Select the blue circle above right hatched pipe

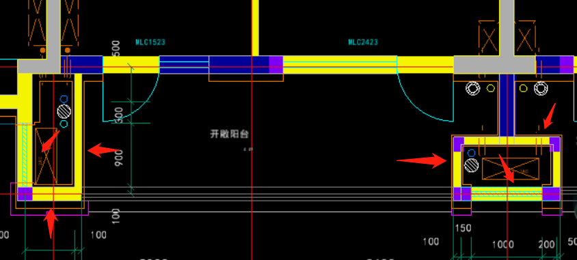point(472,153)
